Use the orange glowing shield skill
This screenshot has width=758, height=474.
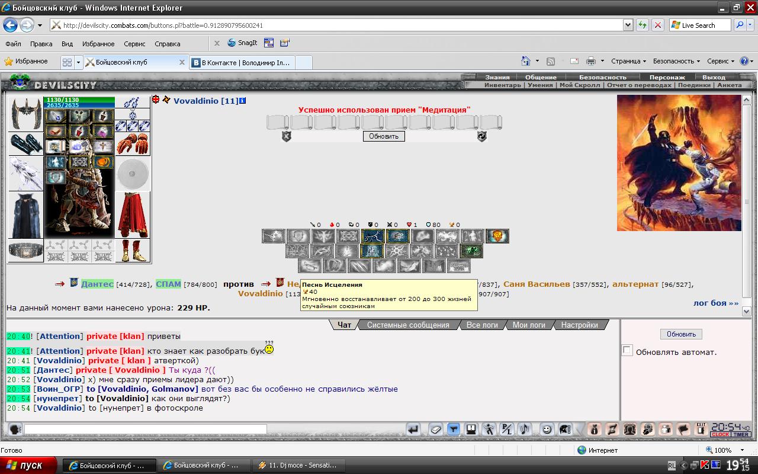[x=497, y=236]
